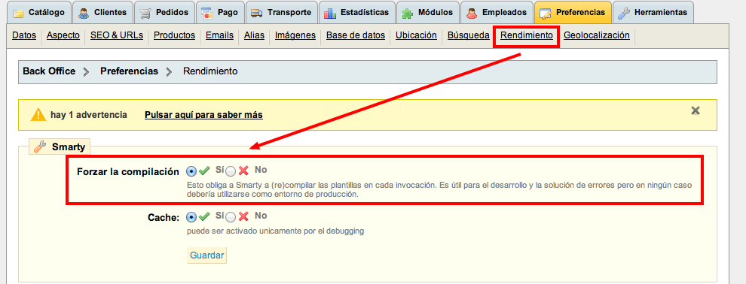
Task: Click the 'Forzar la compilación' label
Action: 128,171
